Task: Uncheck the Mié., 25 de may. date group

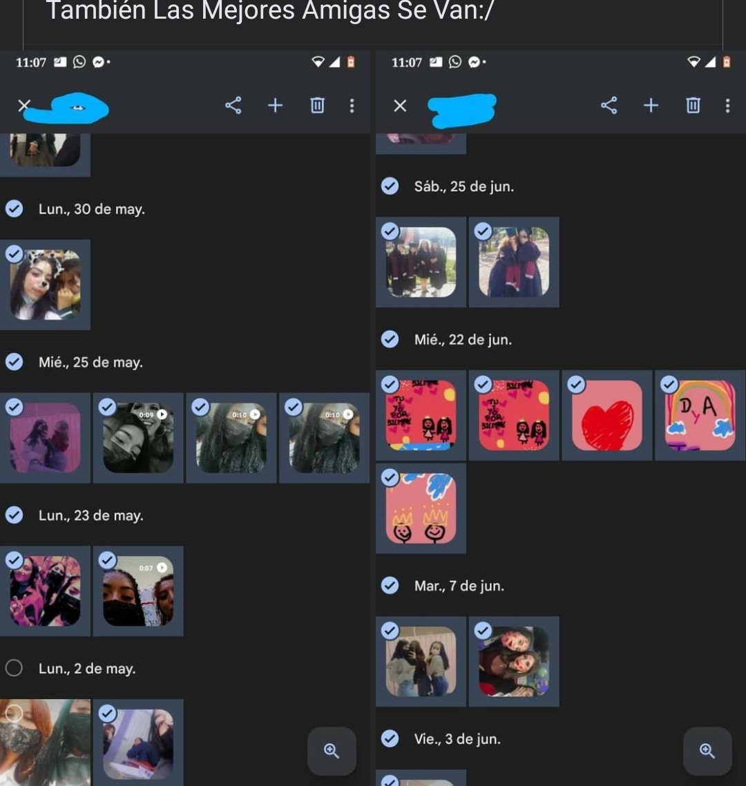Action: 14,361
